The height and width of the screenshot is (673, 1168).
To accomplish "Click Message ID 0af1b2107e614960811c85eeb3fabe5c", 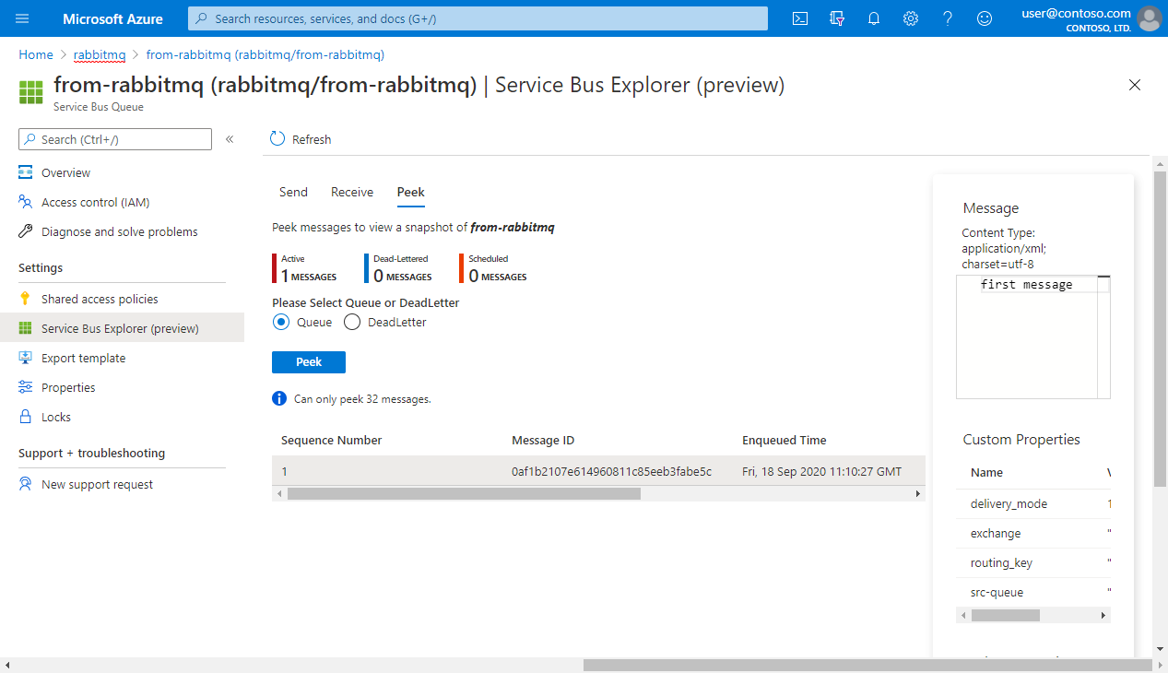I will point(611,471).
